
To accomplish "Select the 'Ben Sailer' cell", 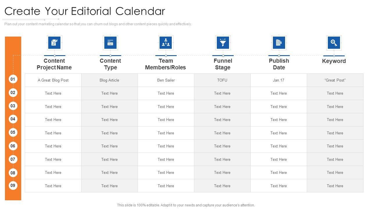I will [x=166, y=80].
